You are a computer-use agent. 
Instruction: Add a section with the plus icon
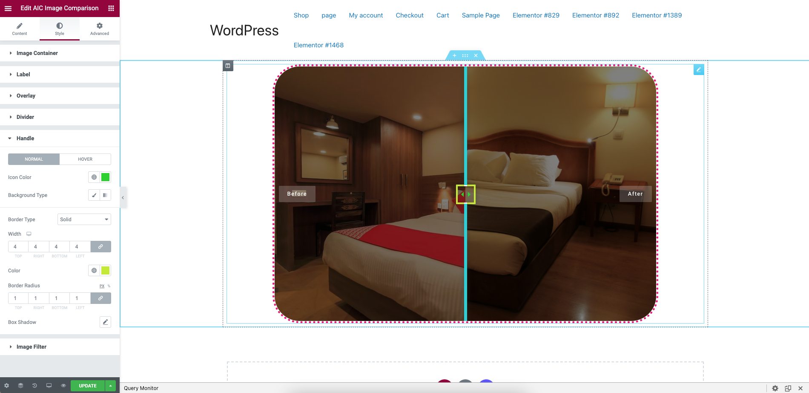[454, 55]
